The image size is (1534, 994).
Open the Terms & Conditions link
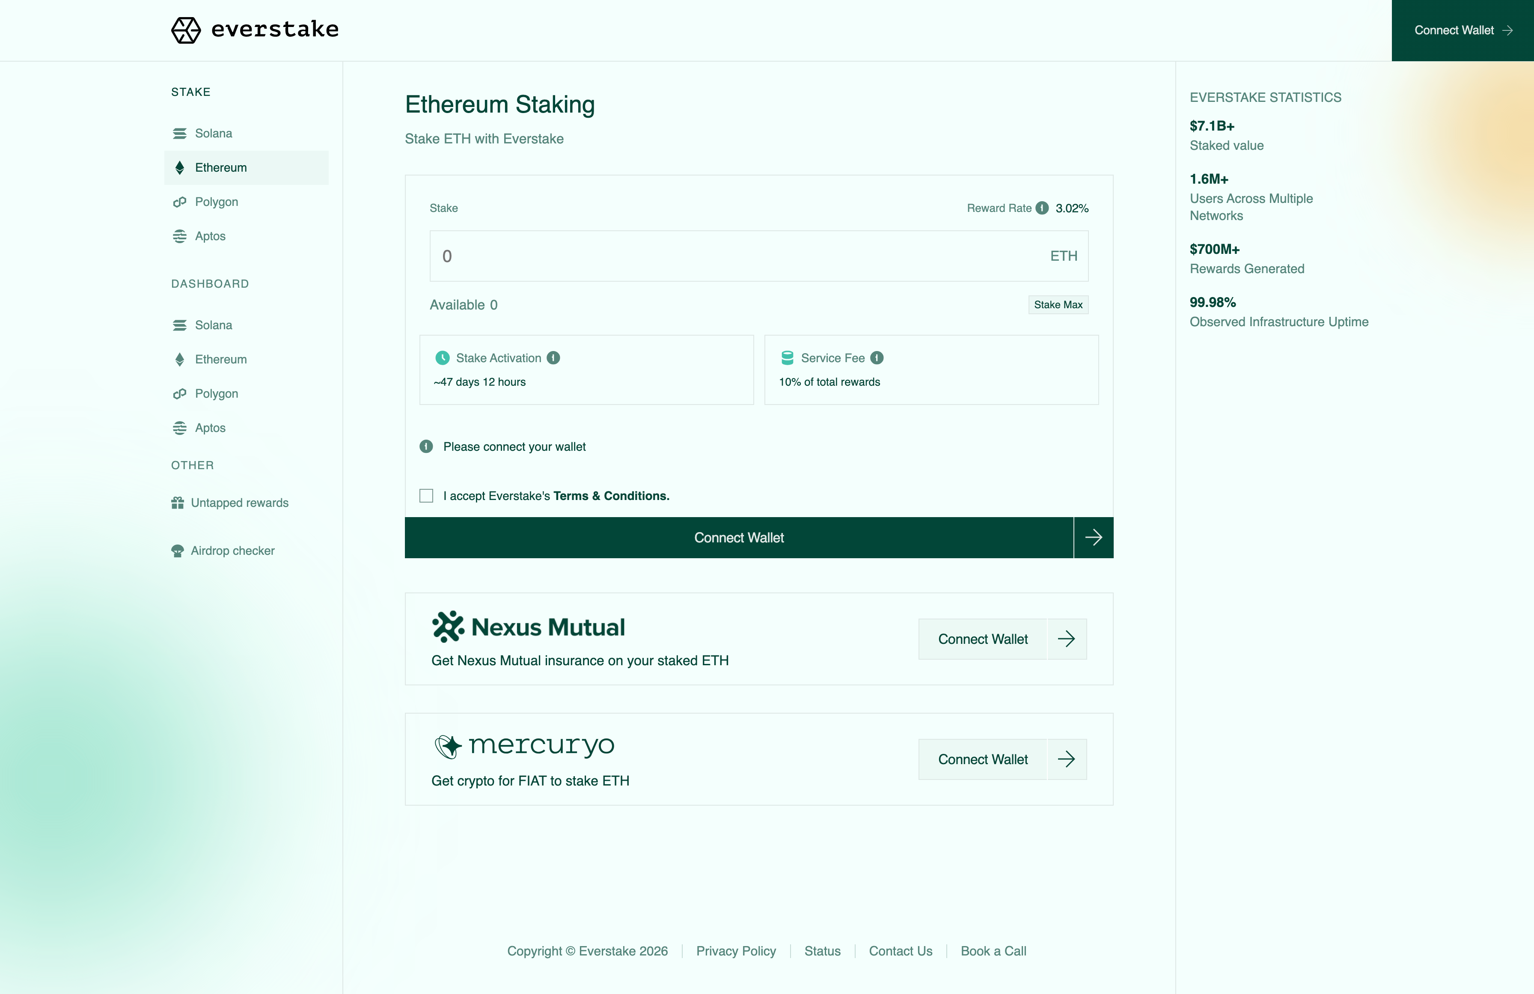[611, 496]
